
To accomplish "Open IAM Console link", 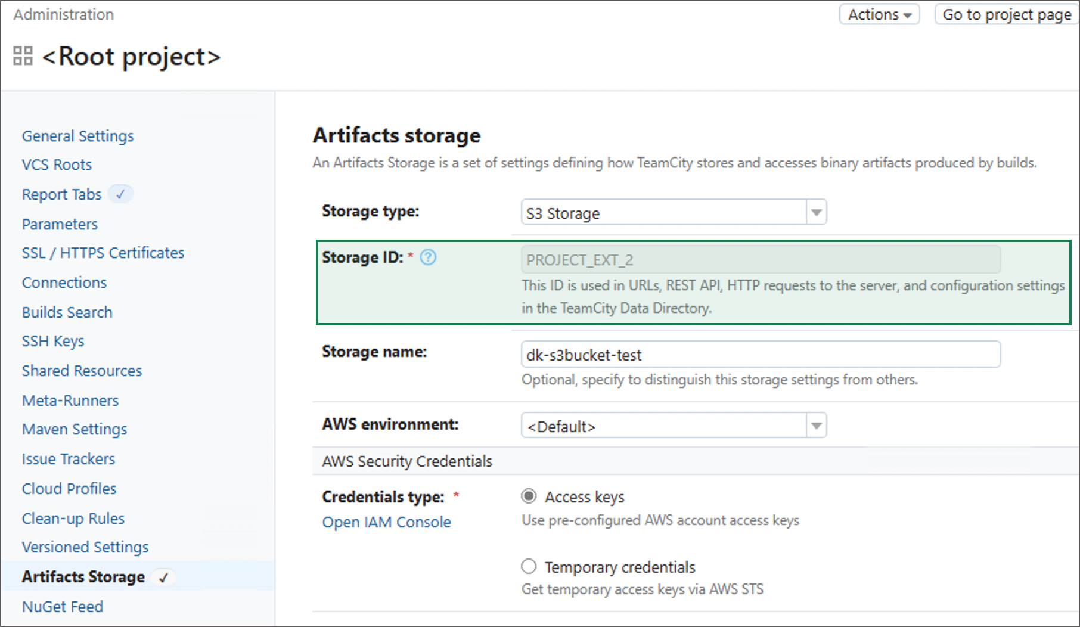I will coord(386,522).
